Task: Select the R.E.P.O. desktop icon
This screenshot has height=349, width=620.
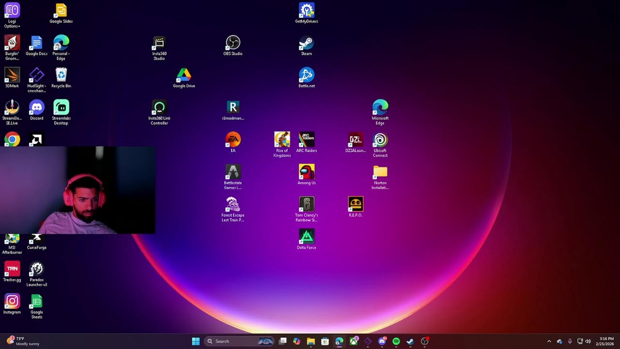Action: [x=356, y=207]
